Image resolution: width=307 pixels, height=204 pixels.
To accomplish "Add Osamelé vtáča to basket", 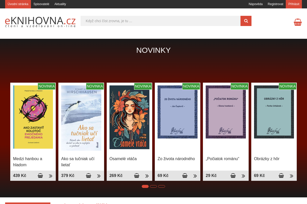I will click(x=137, y=176).
